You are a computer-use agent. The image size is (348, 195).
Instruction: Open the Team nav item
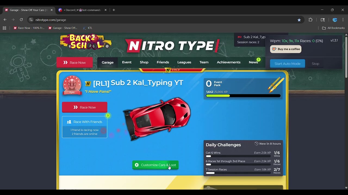(x=204, y=62)
